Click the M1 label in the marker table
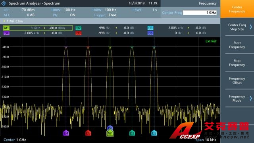Viewport: 254px width, 143px height. pyautogui.click(x=6, y=28)
